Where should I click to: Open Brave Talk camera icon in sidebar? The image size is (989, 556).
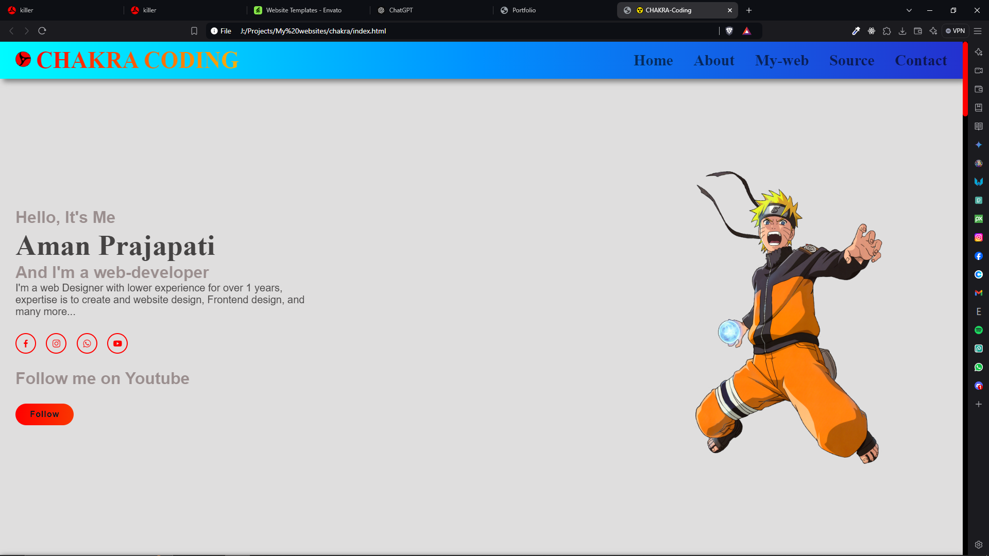[979, 71]
